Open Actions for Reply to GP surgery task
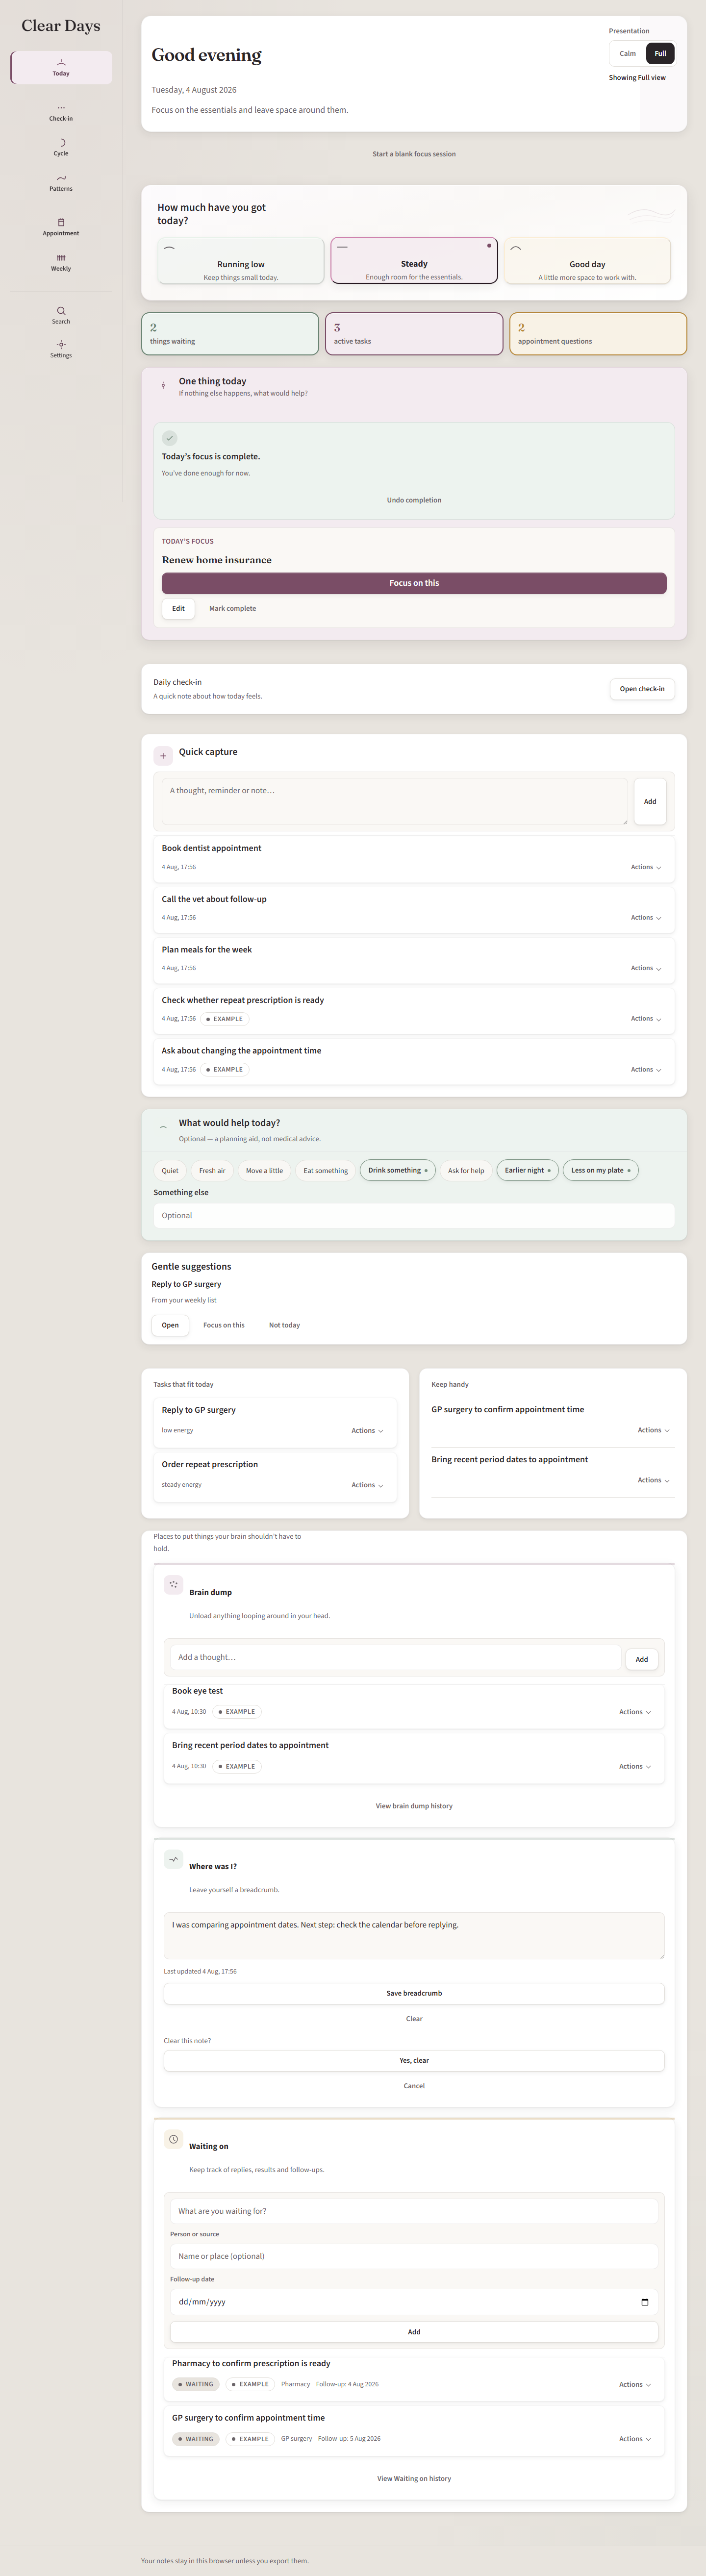Screen dimensions: 706x2576 (367, 1430)
